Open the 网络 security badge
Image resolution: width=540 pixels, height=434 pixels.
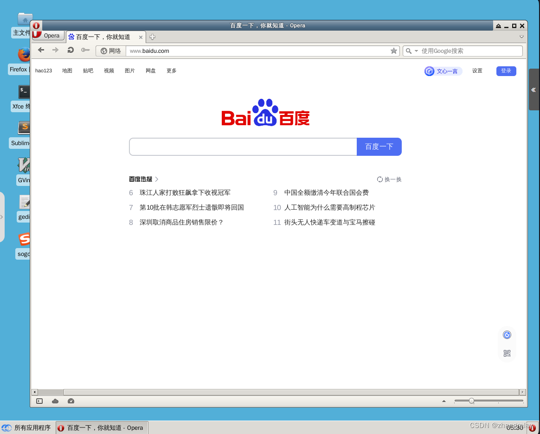(x=111, y=51)
